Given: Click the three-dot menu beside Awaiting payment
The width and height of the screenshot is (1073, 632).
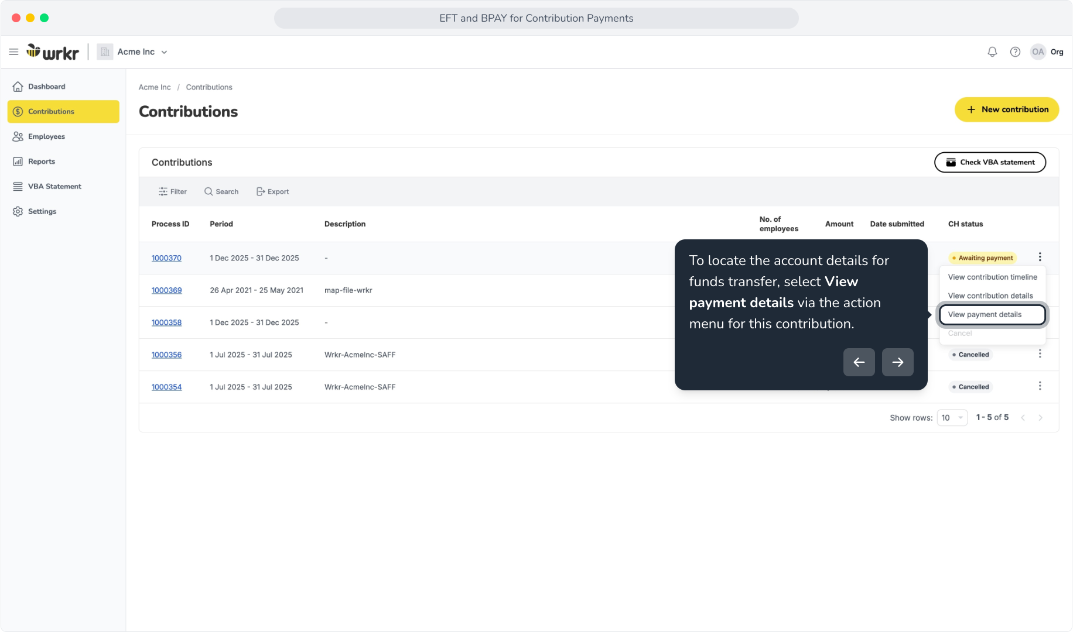Looking at the screenshot, I should [x=1040, y=257].
